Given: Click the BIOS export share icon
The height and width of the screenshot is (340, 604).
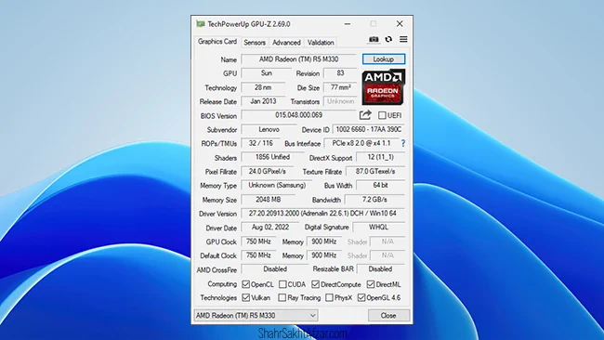Looking at the screenshot, I should pyautogui.click(x=365, y=115).
